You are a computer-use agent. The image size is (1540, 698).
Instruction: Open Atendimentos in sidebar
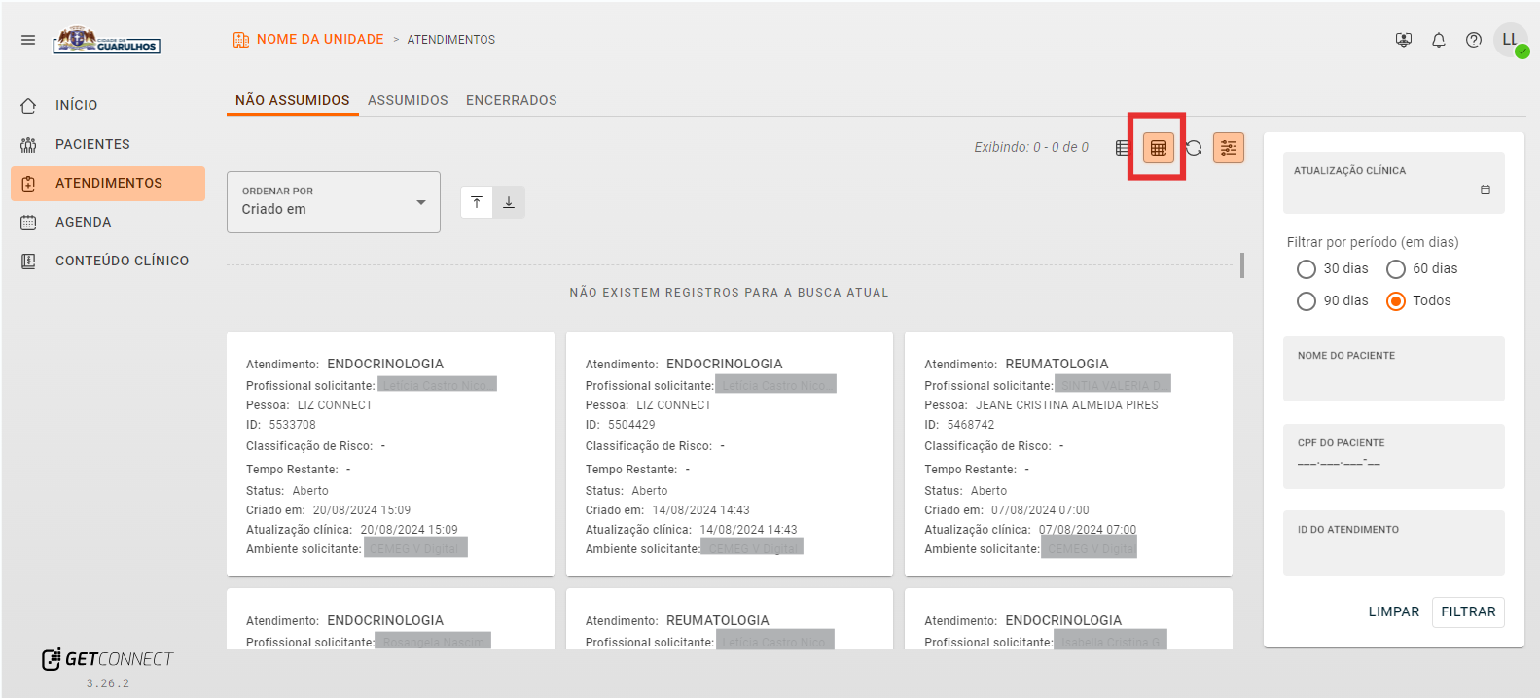pos(108,184)
